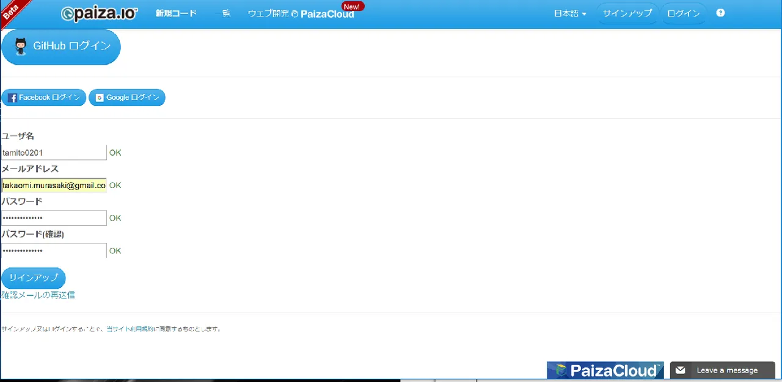
Task: Open ウェブ開発 PaizaCloud menu link
Action: pos(301,13)
